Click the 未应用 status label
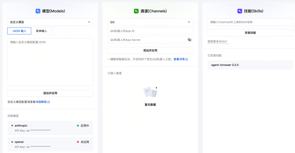The height and width of the screenshot is (153, 295). tap(85, 142)
